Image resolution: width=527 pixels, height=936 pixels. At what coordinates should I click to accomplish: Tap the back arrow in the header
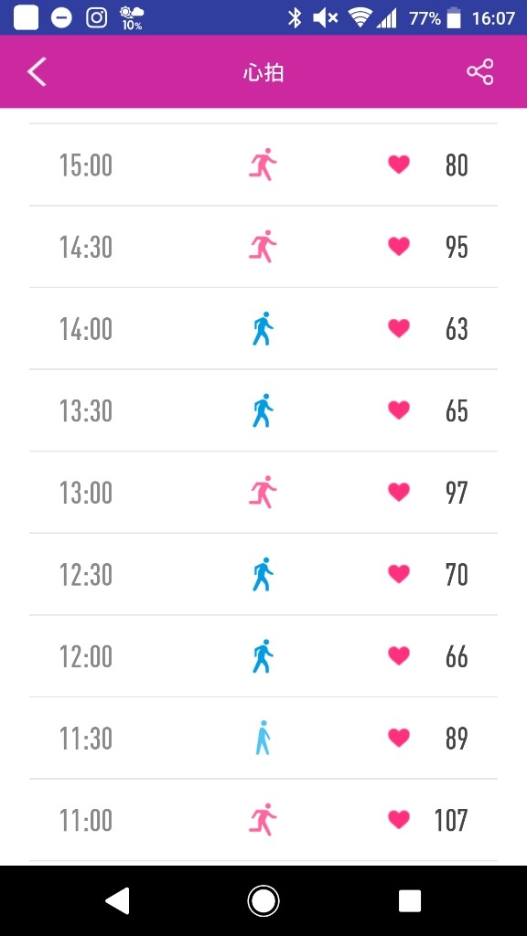point(37,72)
